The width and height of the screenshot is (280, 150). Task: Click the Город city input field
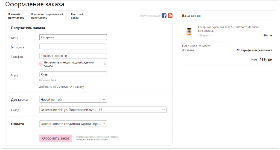tap(73, 74)
